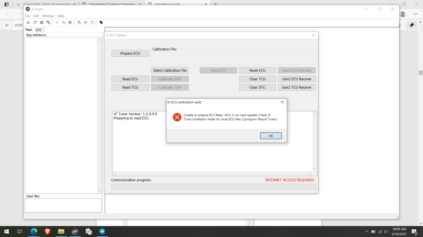Open the Edit menu
This screenshot has width=423, height=237.
[x=36, y=16]
